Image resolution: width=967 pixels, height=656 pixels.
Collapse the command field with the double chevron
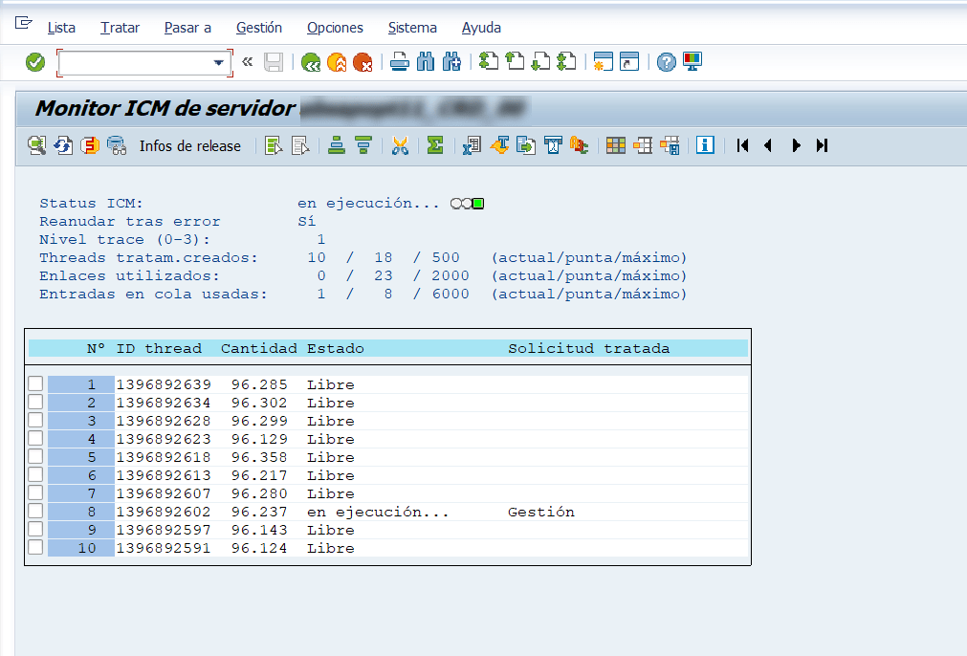pos(248,63)
